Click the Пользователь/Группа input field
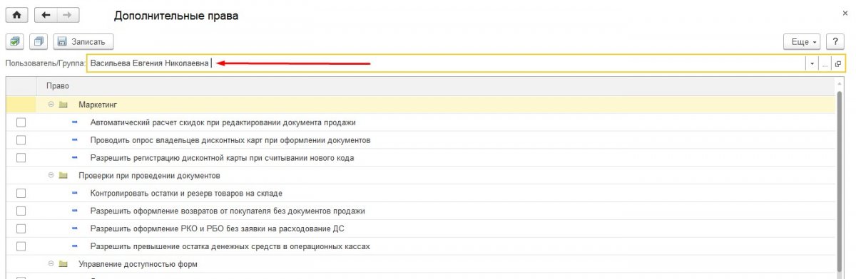This screenshot has width=856, height=279. tap(446, 63)
